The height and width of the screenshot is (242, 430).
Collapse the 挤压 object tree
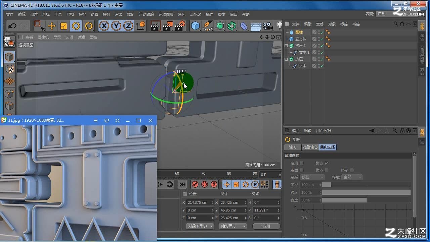[286, 59]
